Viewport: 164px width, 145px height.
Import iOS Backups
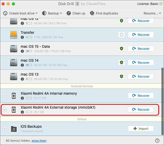tap(141, 128)
